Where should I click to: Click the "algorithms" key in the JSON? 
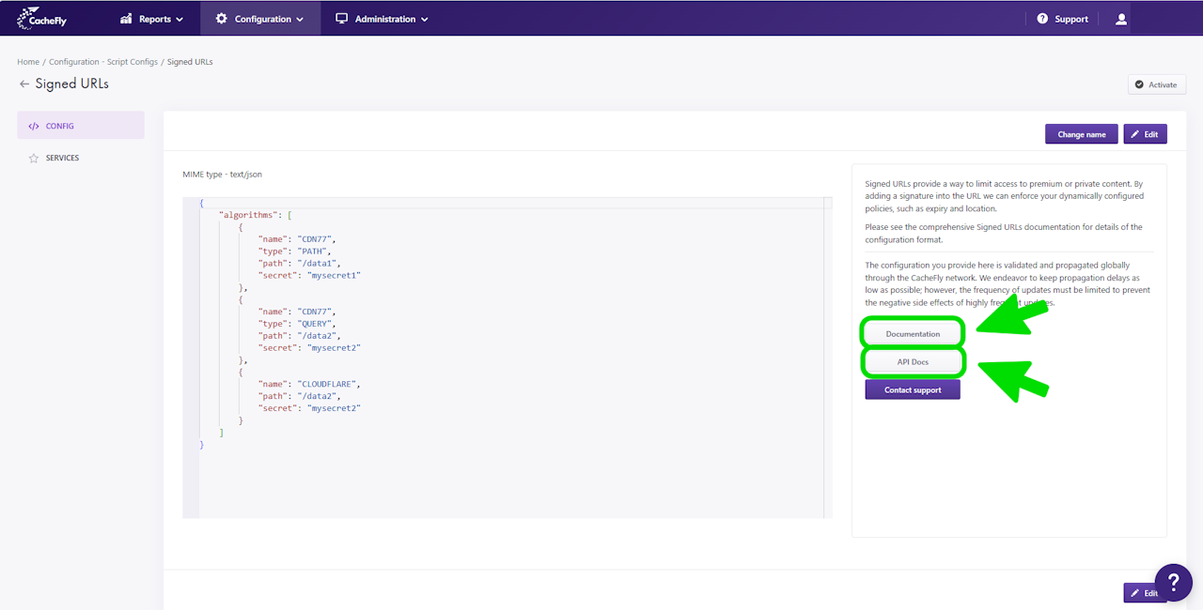point(250,215)
